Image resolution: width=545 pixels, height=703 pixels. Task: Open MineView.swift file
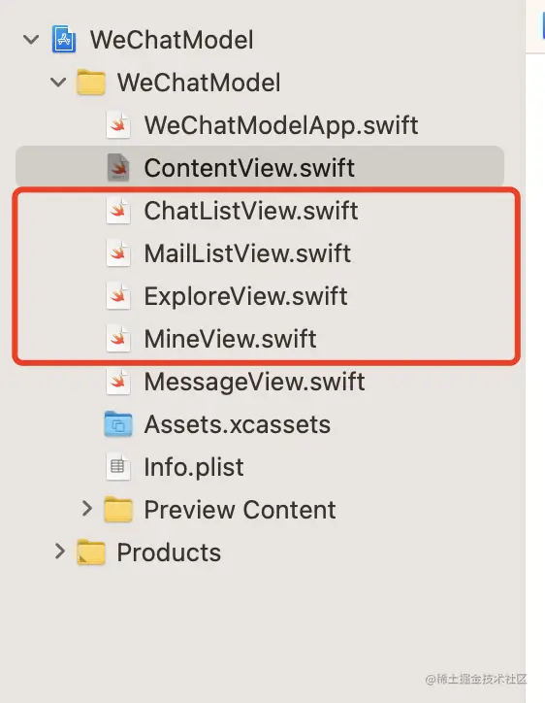click(x=230, y=339)
